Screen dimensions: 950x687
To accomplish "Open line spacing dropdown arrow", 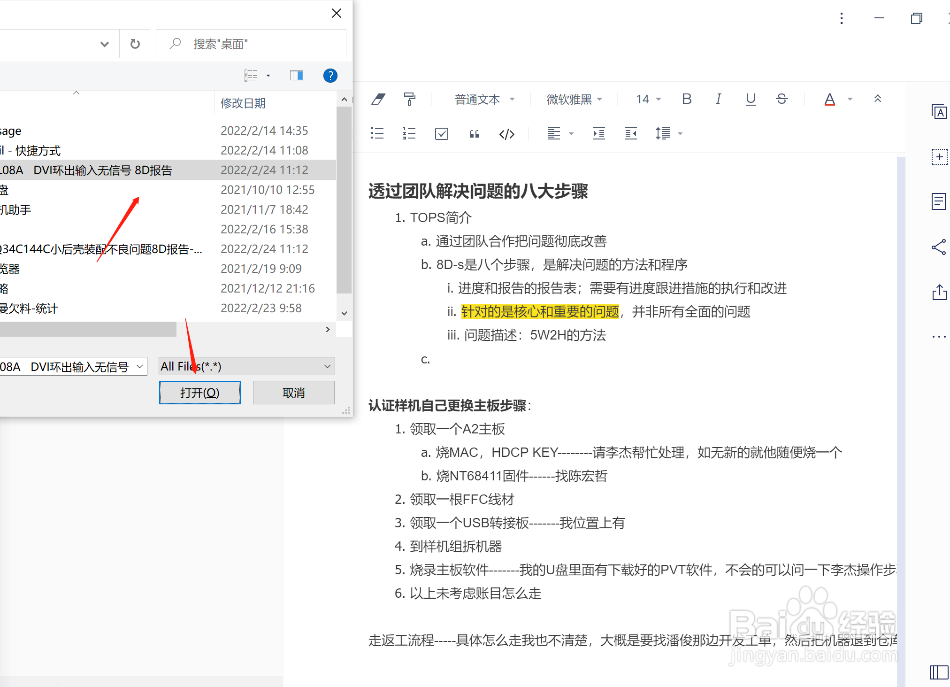I will click(x=680, y=134).
